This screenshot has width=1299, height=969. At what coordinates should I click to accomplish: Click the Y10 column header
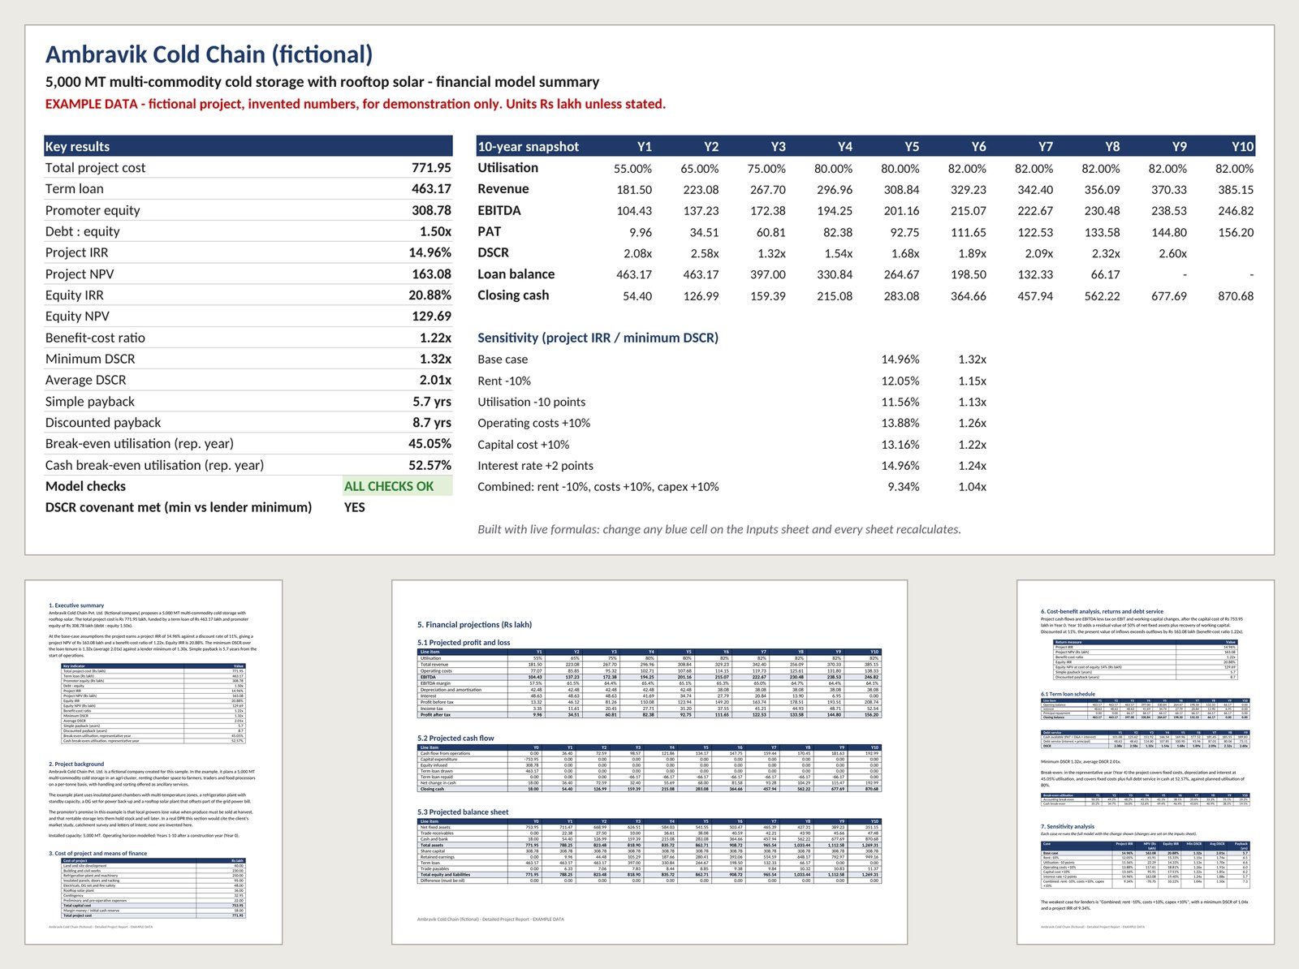click(1242, 147)
